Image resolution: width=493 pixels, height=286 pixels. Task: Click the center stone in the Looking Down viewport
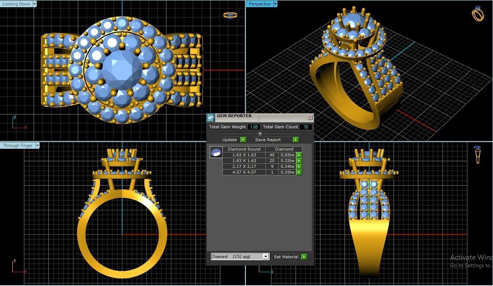point(122,70)
